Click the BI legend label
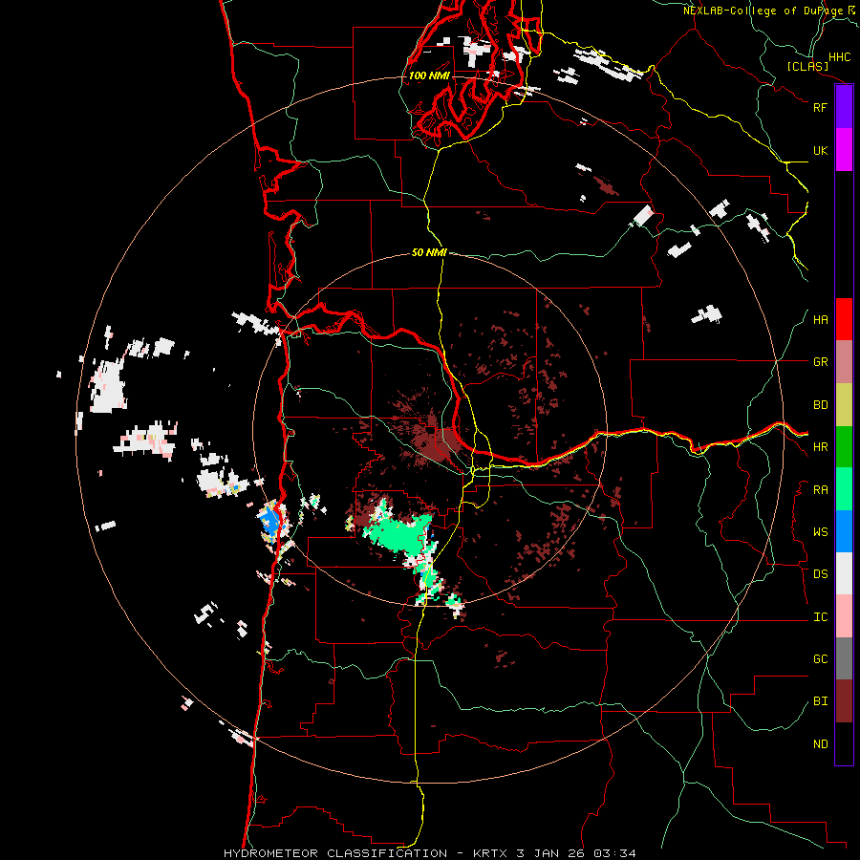Image resolution: width=860 pixels, height=860 pixels. (x=820, y=701)
